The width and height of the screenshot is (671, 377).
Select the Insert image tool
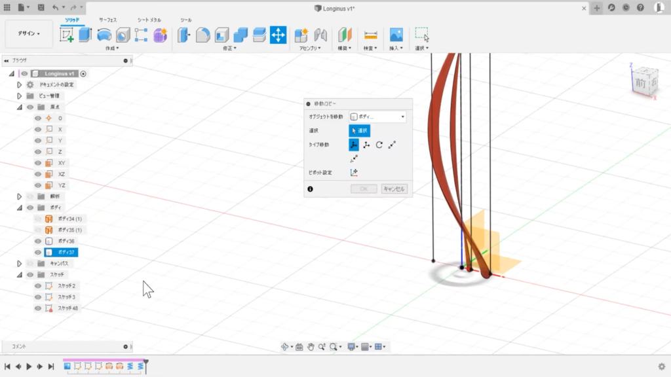tap(396, 35)
